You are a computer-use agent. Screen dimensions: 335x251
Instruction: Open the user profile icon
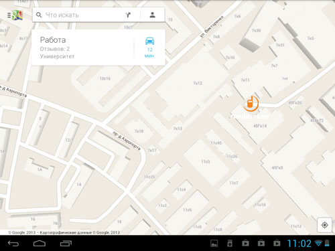coord(153,15)
